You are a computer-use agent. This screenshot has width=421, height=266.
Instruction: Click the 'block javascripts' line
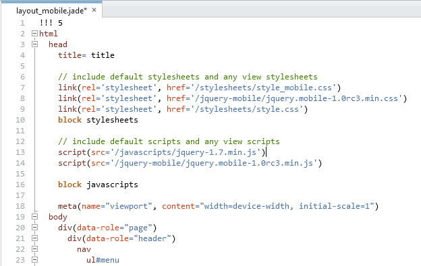click(98, 185)
